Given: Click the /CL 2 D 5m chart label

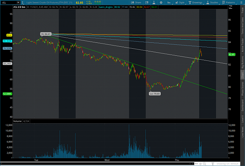Looking at the screenshot, I should 19,7.
